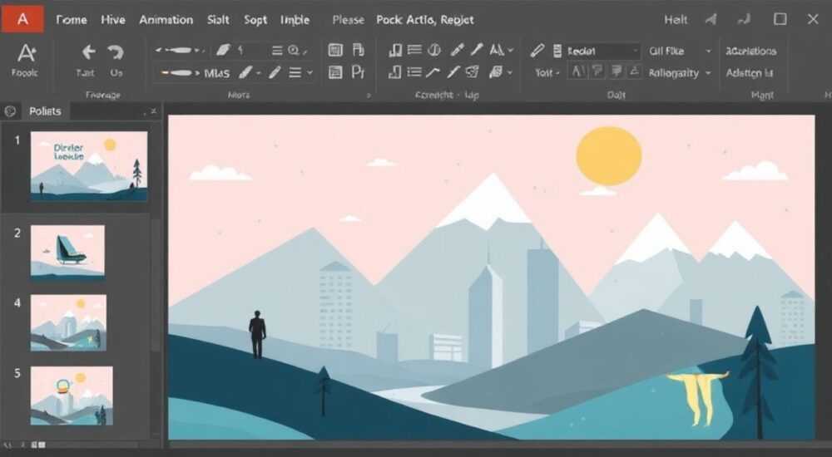Toggle the second format button right of AI
The image size is (832, 457).
click(597, 71)
